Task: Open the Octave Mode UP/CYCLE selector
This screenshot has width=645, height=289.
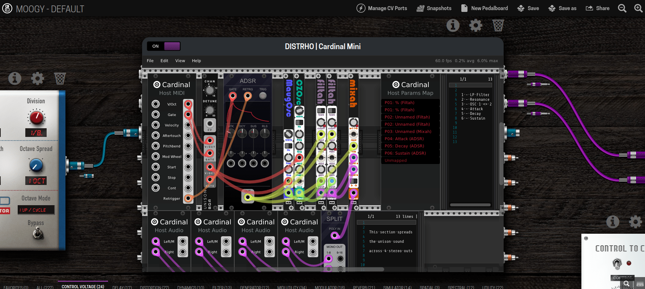Action: 36,210
